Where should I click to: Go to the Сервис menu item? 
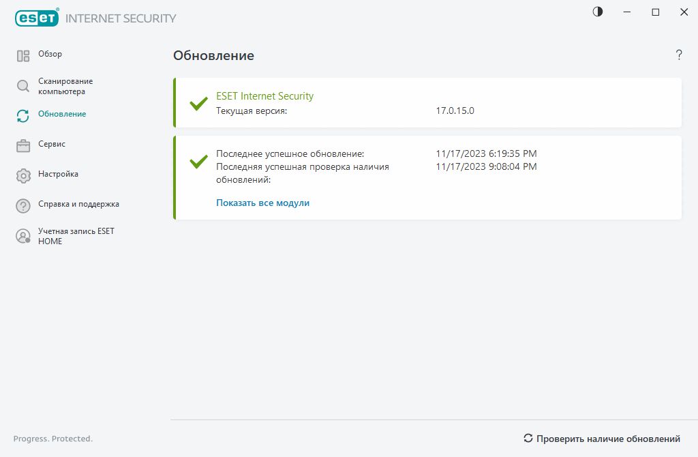click(52, 144)
